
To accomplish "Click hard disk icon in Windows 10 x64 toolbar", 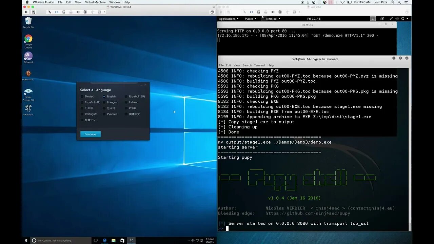I will tap(64, 12).
